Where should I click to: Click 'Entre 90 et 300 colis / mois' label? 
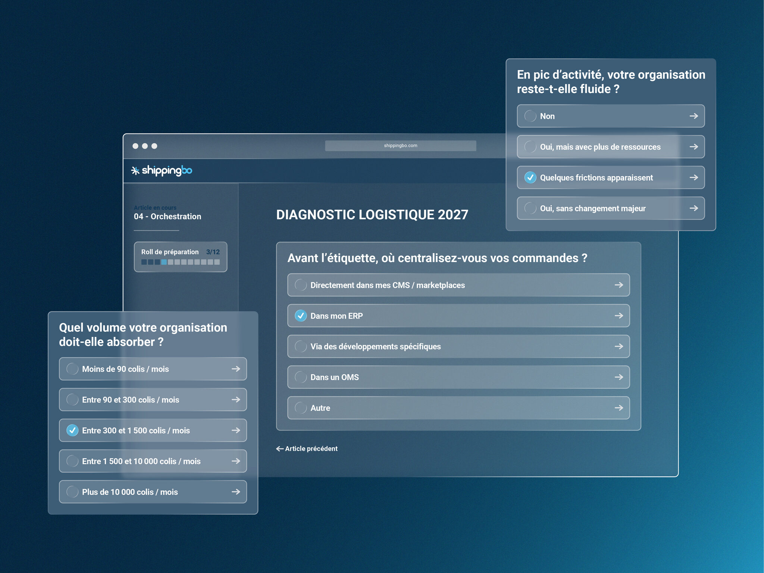click(131, 400)
